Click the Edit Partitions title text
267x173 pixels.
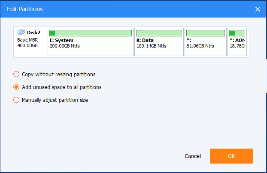(x=24, y=9)
